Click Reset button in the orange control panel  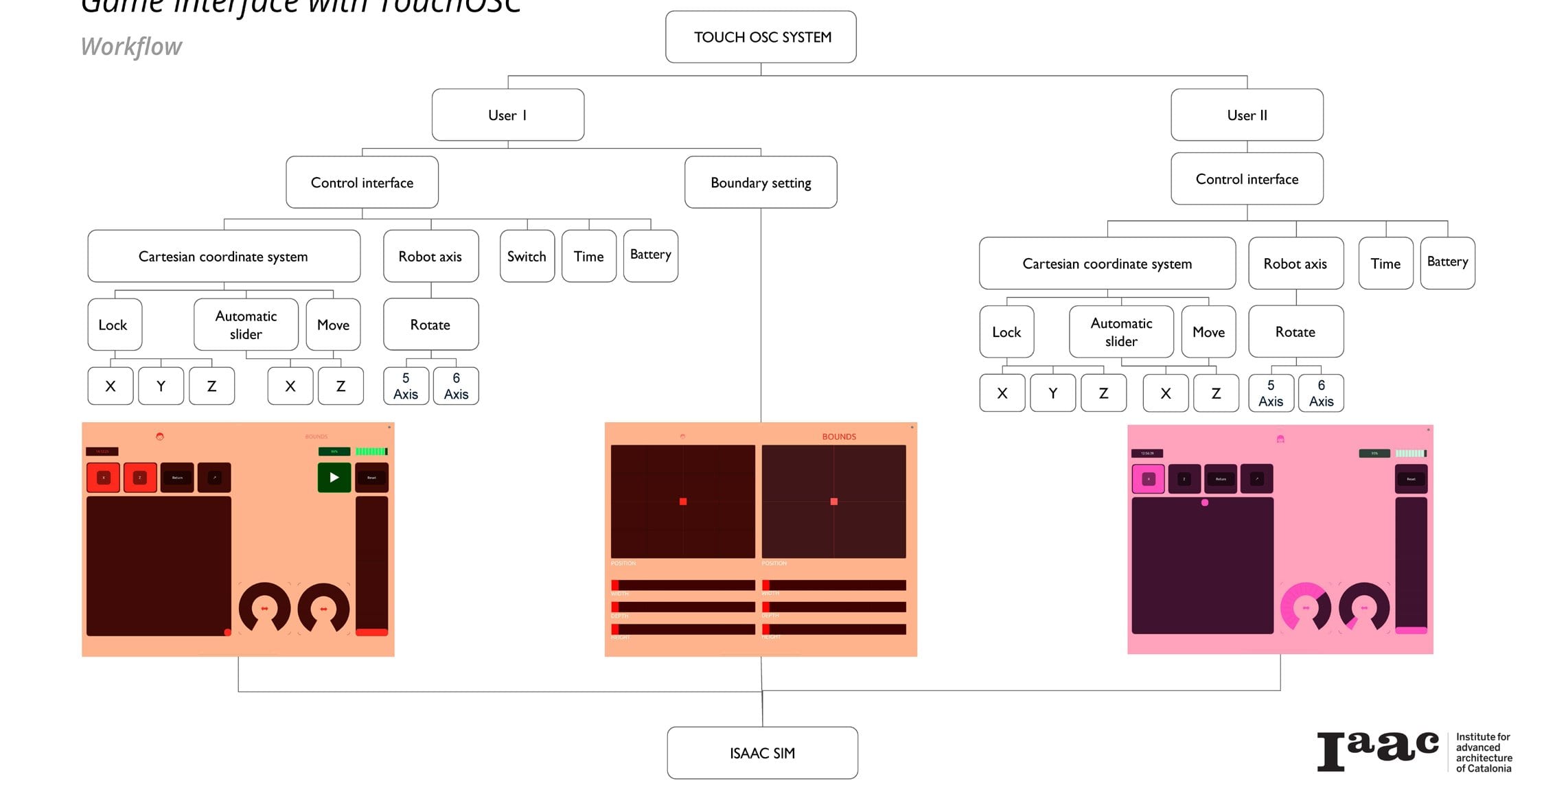371,478
